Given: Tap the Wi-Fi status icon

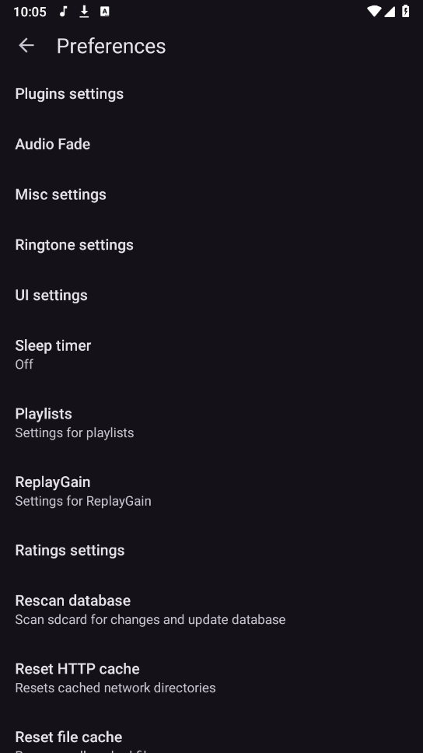Looking at the screenshot, I should [374, 11].
